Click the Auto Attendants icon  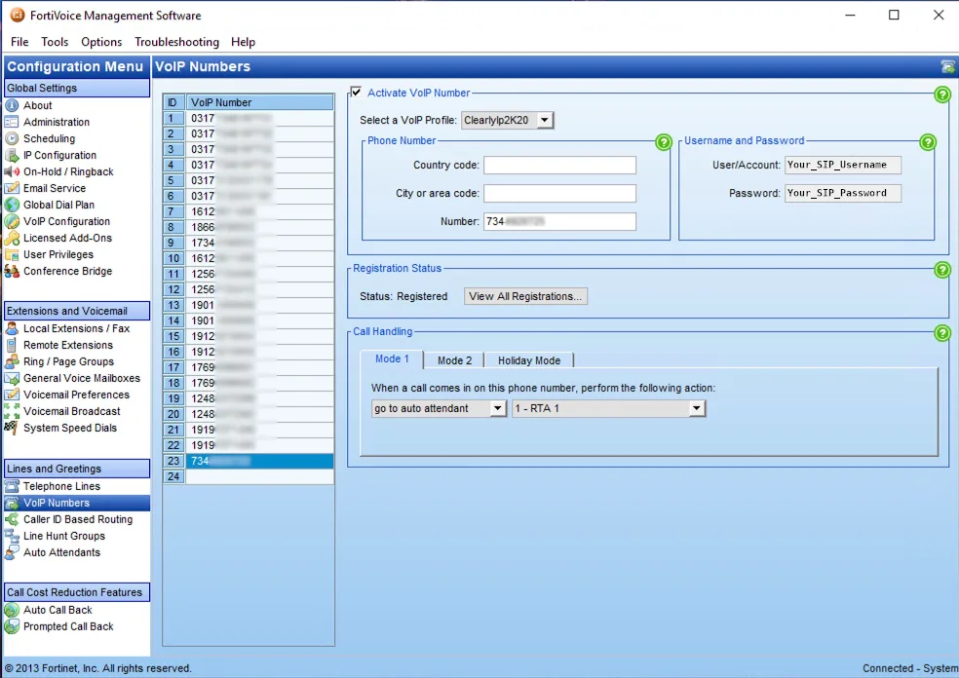pyautogui.click(x=12, y=552)
